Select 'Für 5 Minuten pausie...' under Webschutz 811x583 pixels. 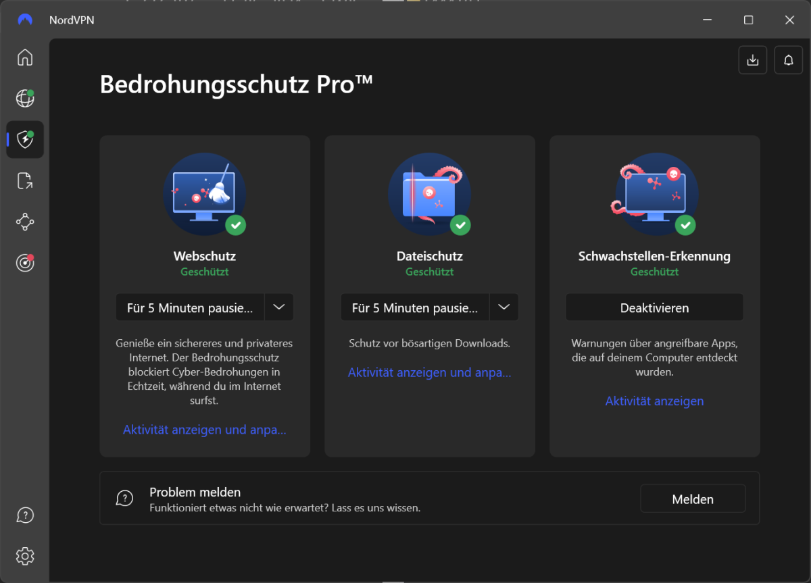[189, 307]
